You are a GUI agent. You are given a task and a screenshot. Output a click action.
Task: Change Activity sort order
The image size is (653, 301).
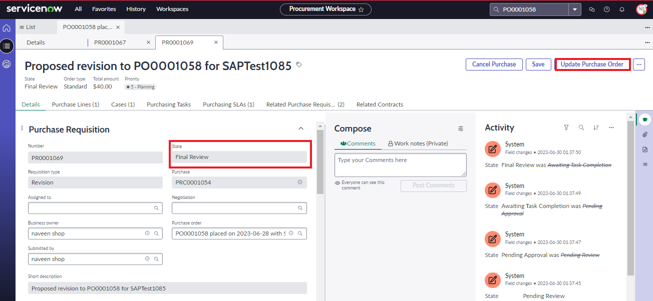pos(596,127)
